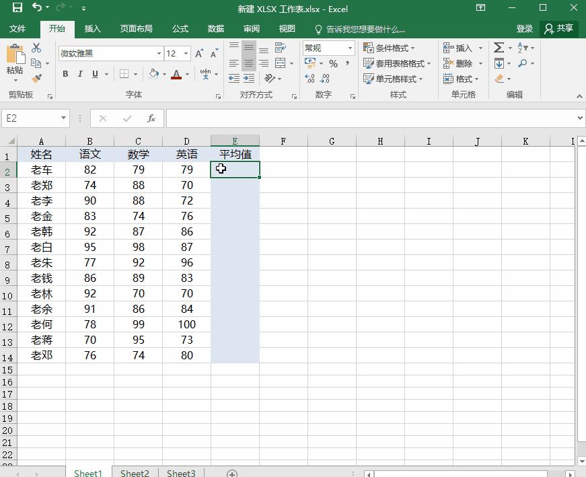
Task: Align text left
Action: point(234,63)
